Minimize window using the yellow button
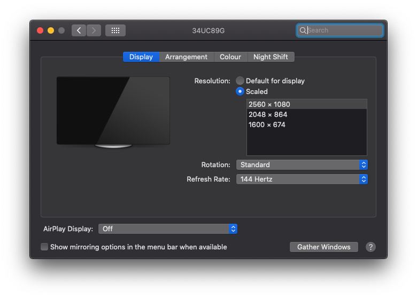The height and width of the screenshot is (298, 417). point(51,30)
